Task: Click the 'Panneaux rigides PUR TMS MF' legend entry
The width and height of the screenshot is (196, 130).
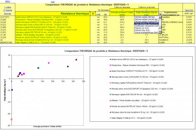Action: tap(134, 95)
